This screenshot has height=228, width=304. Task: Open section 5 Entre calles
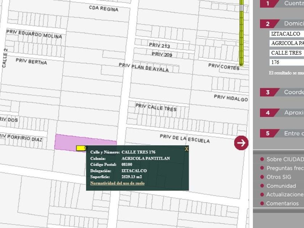coord(282,134)
